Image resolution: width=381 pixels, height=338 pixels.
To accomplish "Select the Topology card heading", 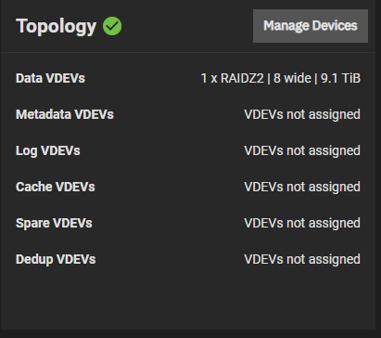I will [x=56, y=26].
